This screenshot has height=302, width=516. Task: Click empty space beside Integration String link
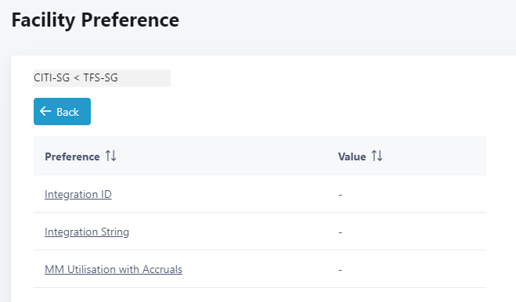click(x=230, y=232)
